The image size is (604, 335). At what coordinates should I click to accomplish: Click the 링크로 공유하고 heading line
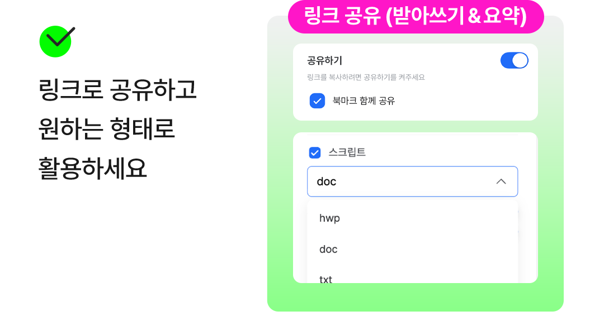[x=118, y=89]
